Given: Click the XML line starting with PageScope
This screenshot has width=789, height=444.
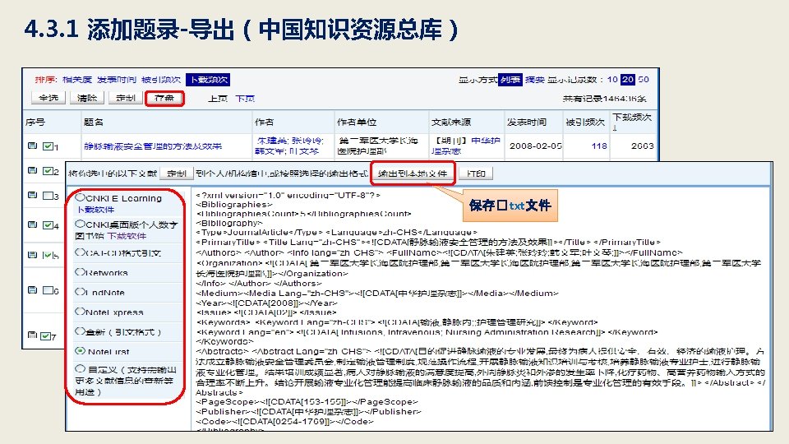Looking at the screenshot, I should point(307,402).
